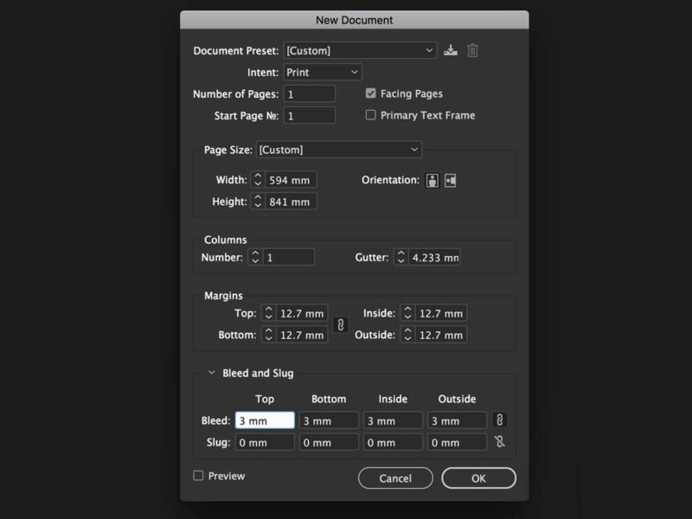The height and width of the screenshot is (519, 692).
Task: Collapse the Bleed and Slug section
Action: 213,373
